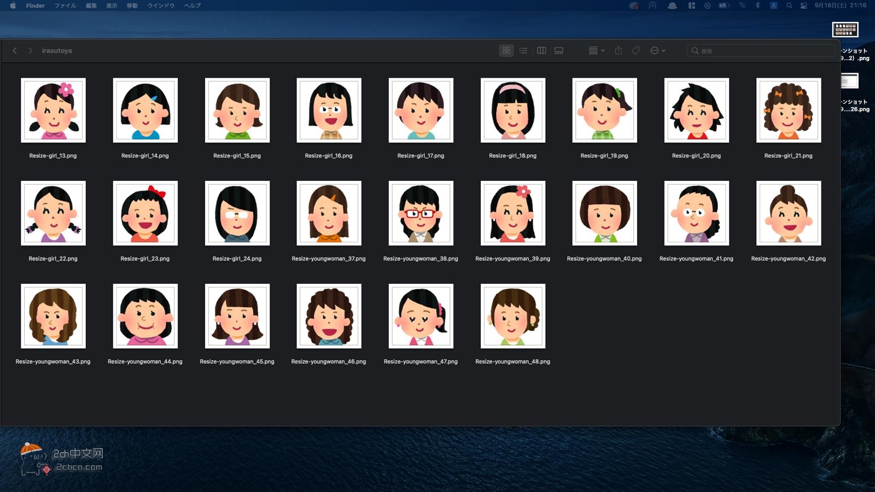Open the Finder menu
875x492 pixels.
36,5
